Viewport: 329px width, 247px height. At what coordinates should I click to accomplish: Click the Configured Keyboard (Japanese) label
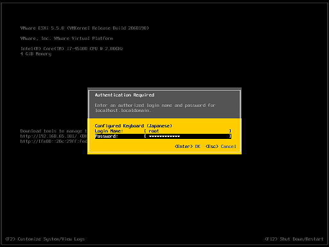(x=133, y=126)
